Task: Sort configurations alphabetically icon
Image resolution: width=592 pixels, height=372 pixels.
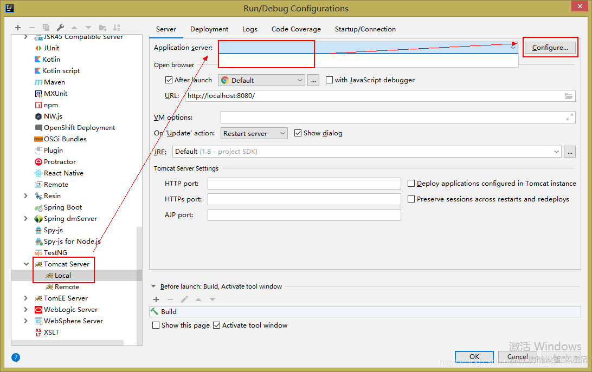Action: [117, 28]
